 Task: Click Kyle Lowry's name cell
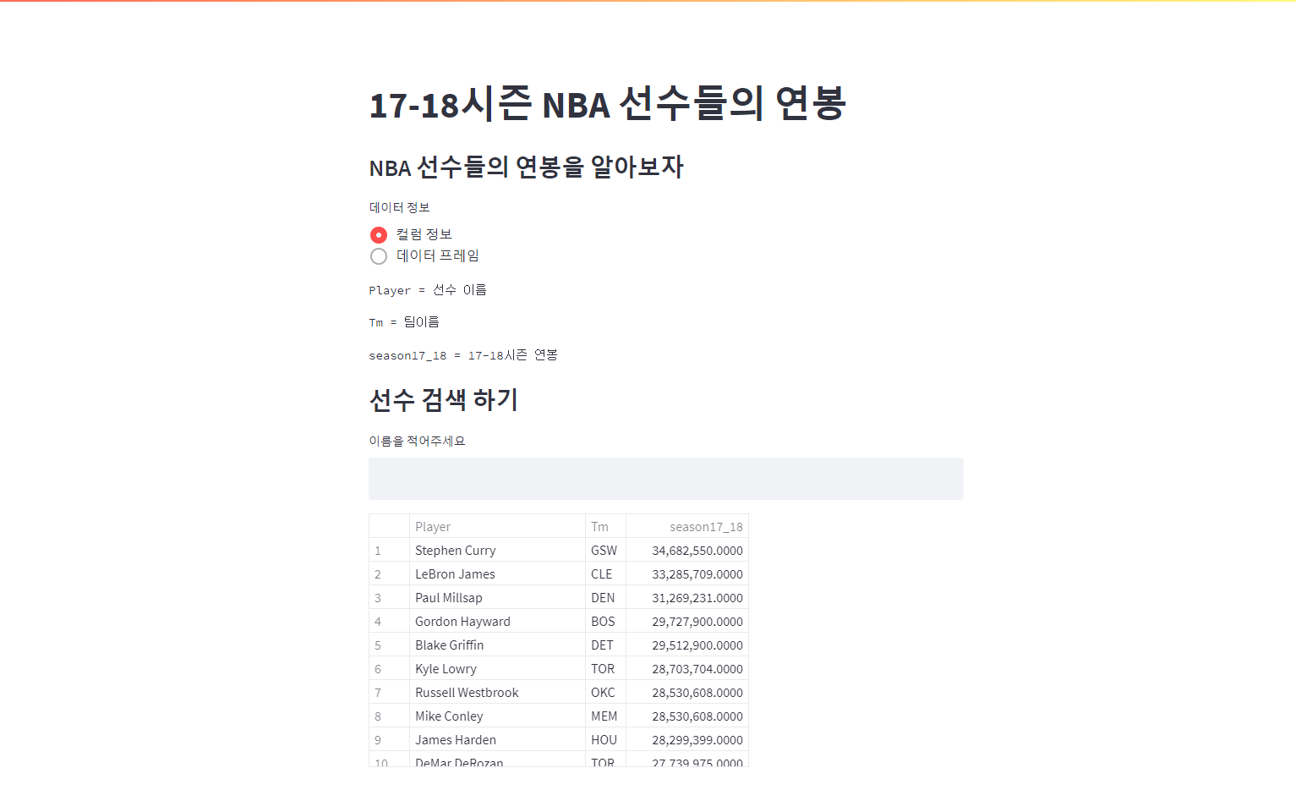click(446, 668)
